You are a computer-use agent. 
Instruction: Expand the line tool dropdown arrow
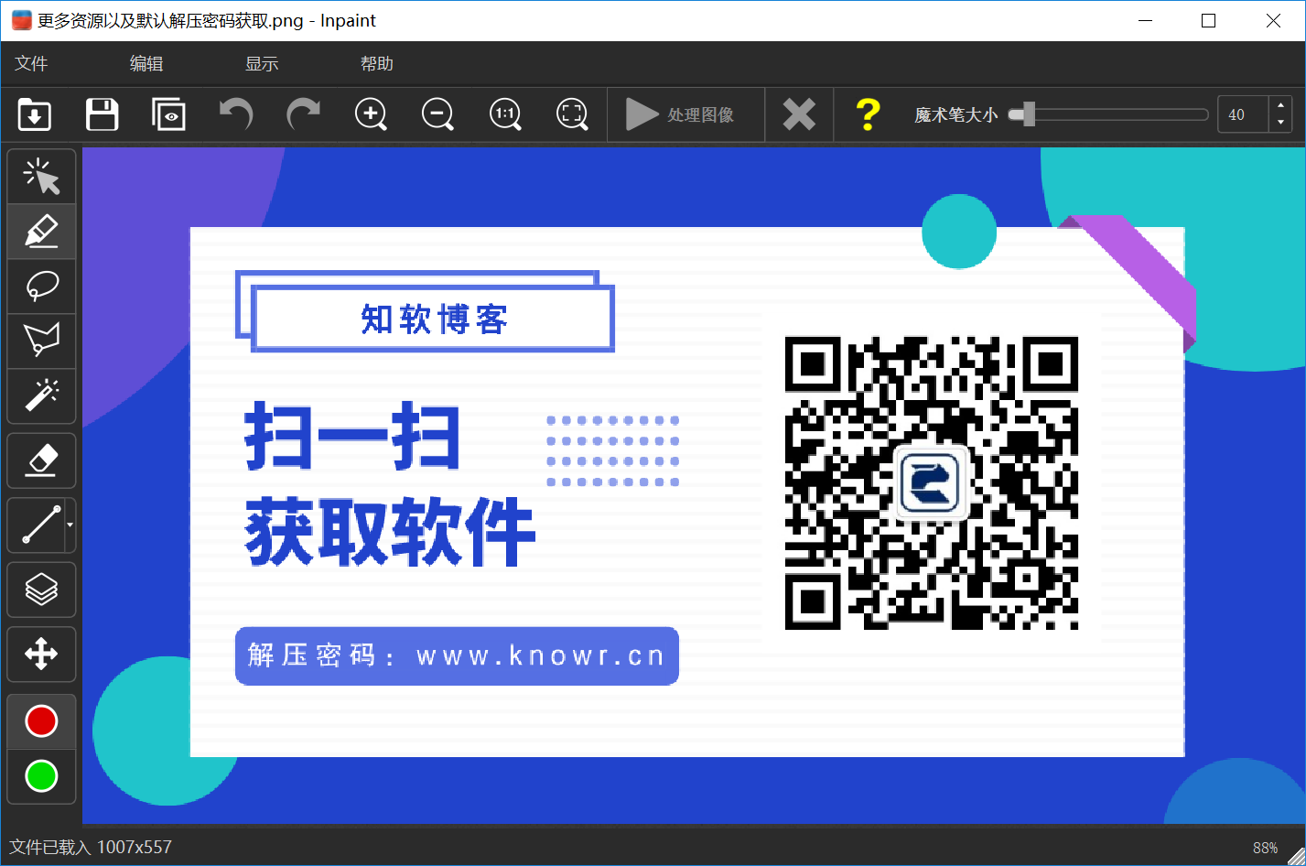pos(70,525)
